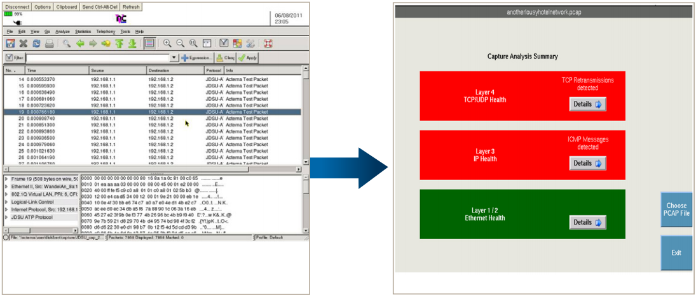Open capture filters toolbar icon
Image resolution: width=696 pixels, height=295 pixels.
(224, 43)
